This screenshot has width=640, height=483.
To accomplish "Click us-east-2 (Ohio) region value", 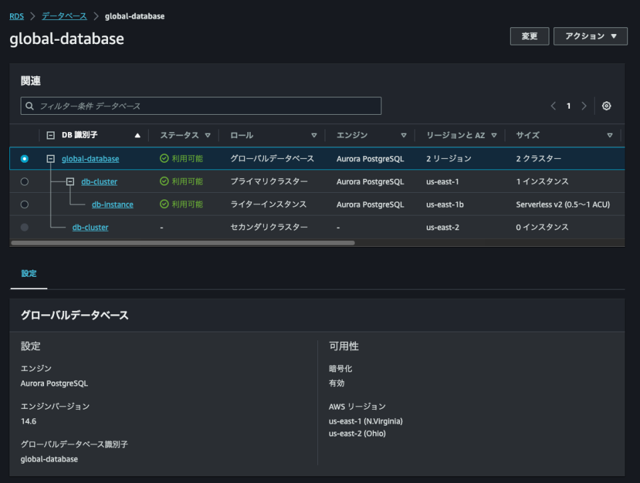I will pyautogui.click(x=357, y=434).
